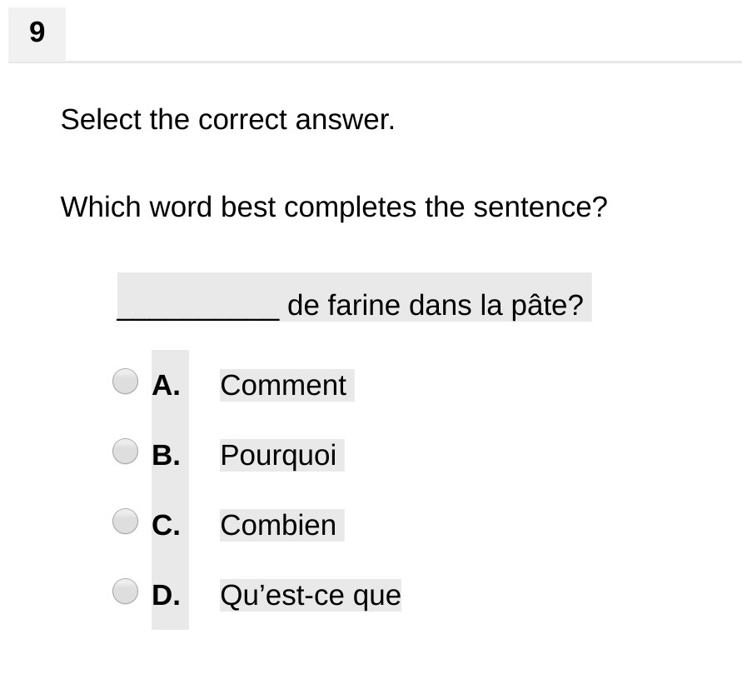Select radio button for option B

point(125,452)
